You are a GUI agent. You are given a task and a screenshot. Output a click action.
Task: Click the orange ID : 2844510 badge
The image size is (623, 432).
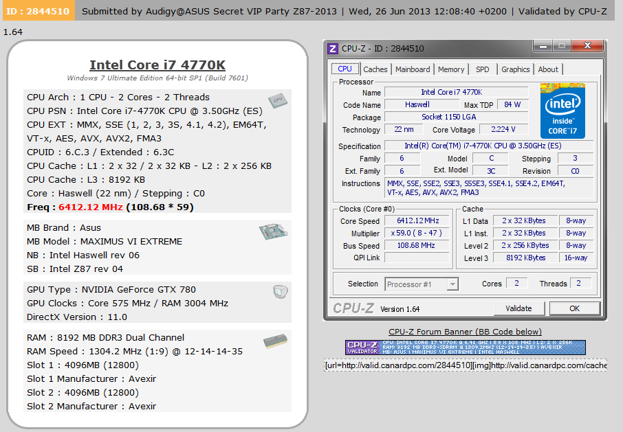tap(38, 11)
